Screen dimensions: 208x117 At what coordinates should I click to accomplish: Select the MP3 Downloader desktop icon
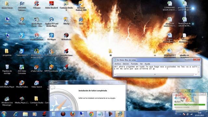click(x=51, y=68)
